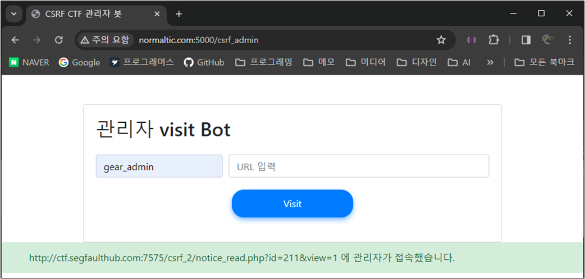Open a new browser tab
This screenshot has width=585, height=279.
point(179,14)
